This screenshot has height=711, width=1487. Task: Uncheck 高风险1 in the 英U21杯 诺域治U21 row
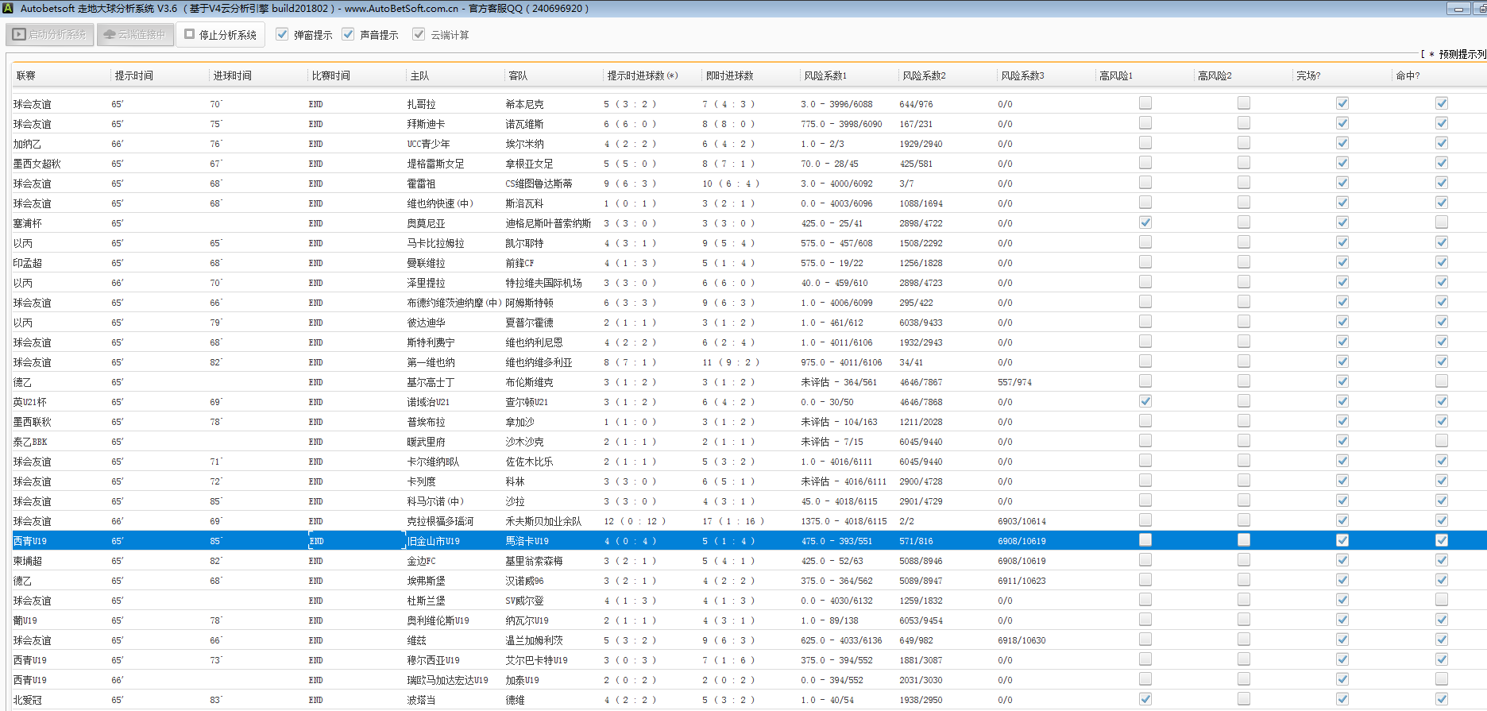tap(1145, 401)
